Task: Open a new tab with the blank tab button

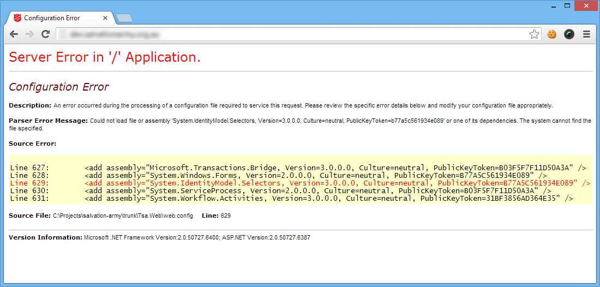Action: (x=124, y=18)
